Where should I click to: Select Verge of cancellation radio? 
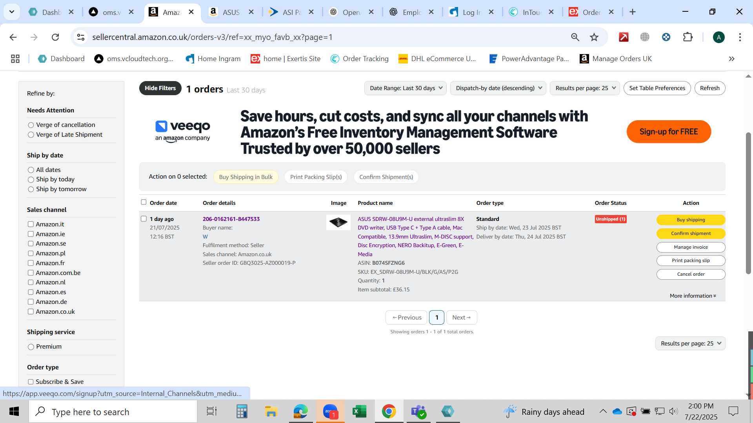(31, 125)
